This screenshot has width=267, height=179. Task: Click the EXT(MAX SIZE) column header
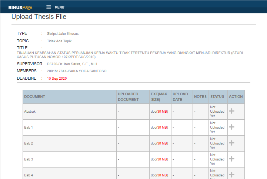click(x=160, y=97)
